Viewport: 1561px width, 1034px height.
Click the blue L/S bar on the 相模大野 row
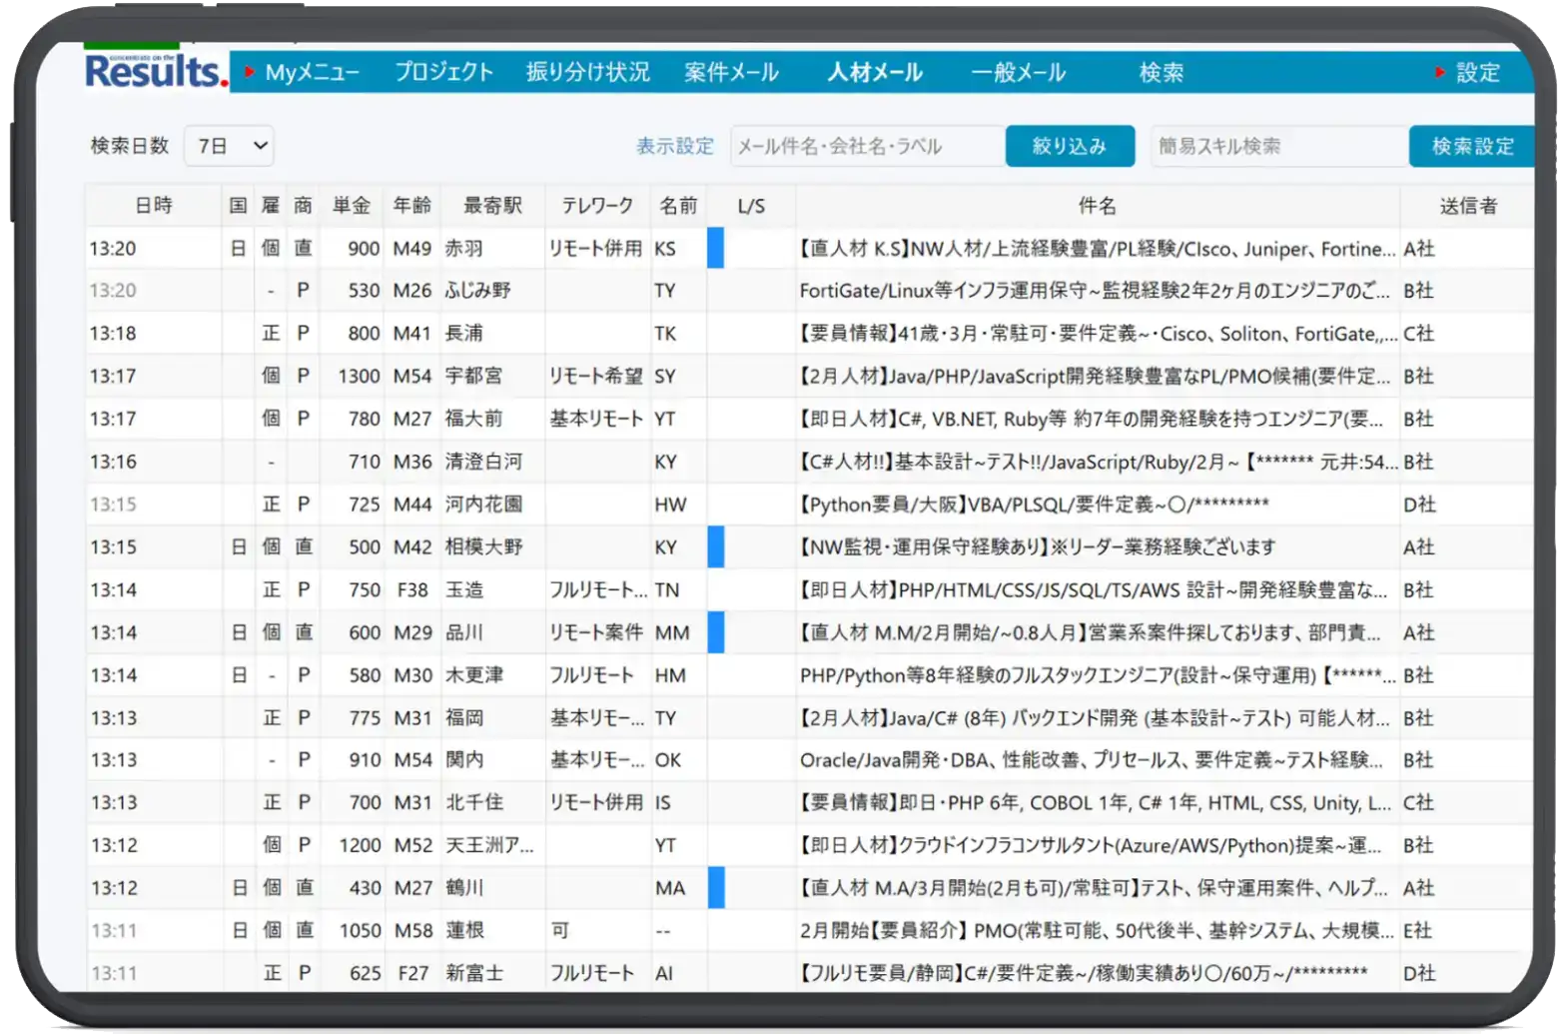[x=715, y=546]
